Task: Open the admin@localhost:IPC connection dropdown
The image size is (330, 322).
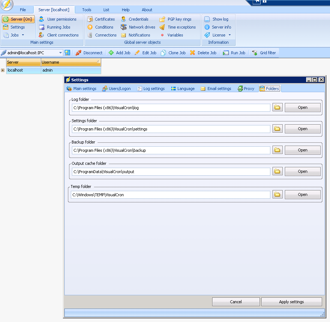Action: [x=60, y=53]
